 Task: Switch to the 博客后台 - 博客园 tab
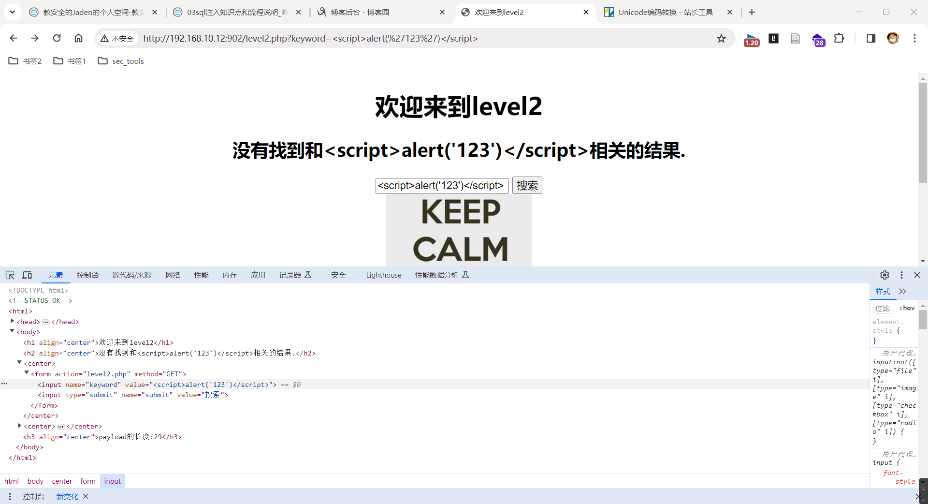(380, 12)
